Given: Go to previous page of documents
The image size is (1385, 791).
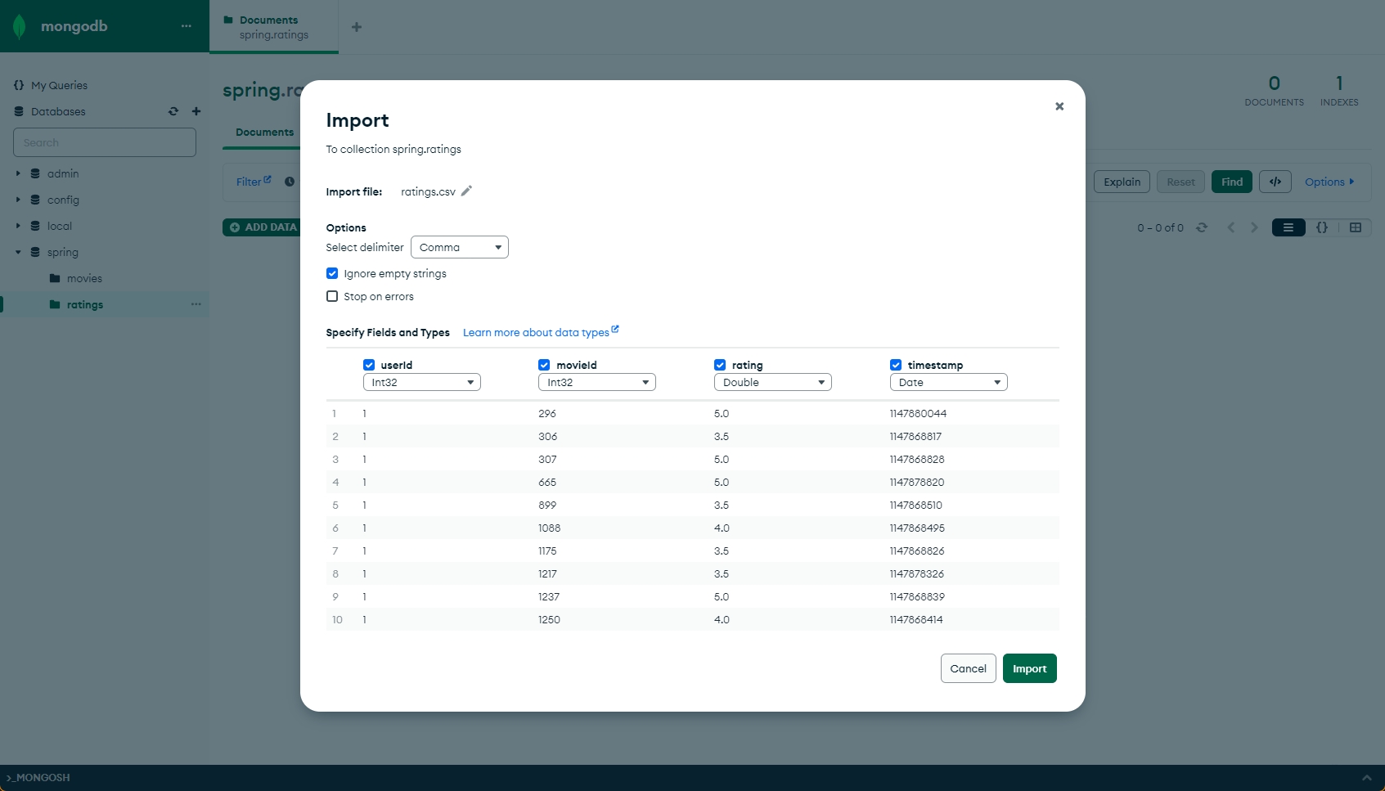Looking at the screenshot, I should (x=1231, y=227).
